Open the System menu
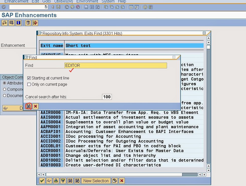The height and width of the screenshot is (186, 246). click(x=108, y=2)
